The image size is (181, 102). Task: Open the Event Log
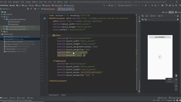tap(162, 98)
